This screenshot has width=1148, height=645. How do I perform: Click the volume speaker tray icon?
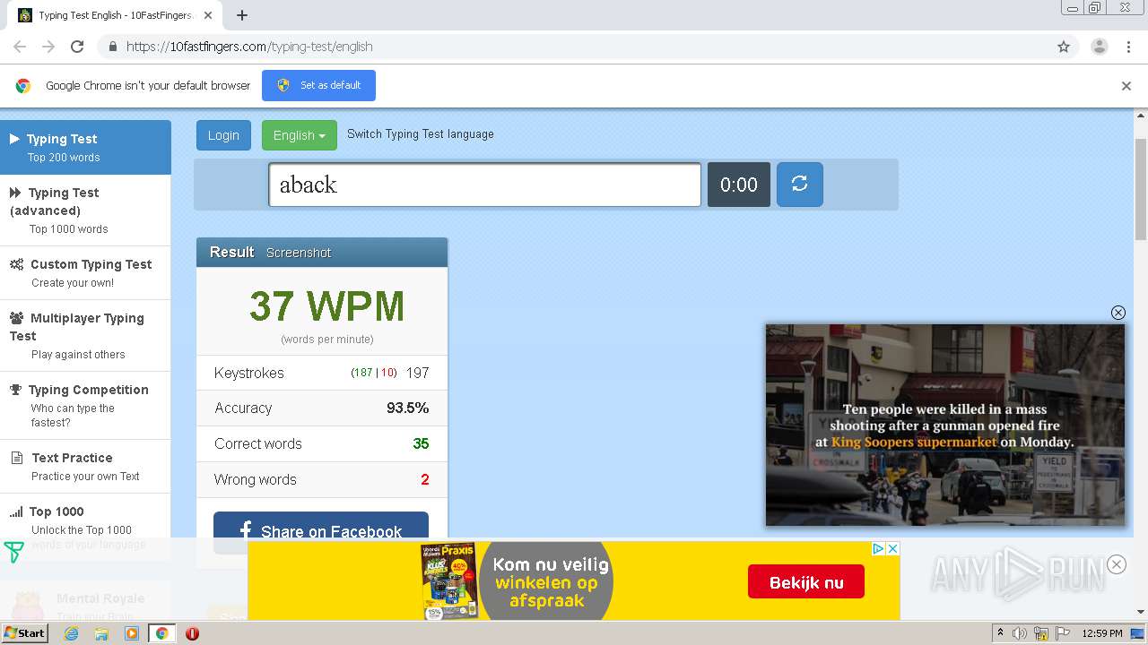click(1020, 633)
